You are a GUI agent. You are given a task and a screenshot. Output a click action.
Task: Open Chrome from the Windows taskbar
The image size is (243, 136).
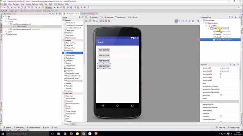pos(65,134)
